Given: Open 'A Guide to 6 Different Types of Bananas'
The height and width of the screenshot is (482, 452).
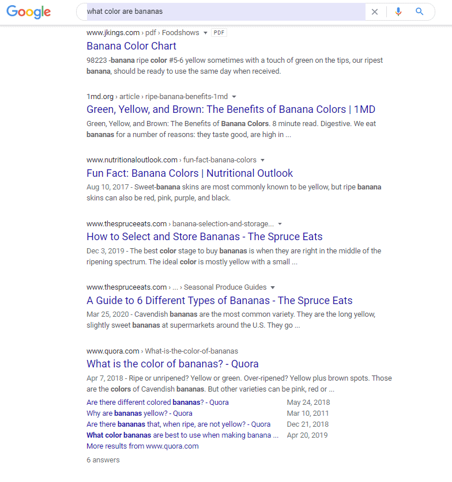Looking at the screenshot, I should 220,301.
